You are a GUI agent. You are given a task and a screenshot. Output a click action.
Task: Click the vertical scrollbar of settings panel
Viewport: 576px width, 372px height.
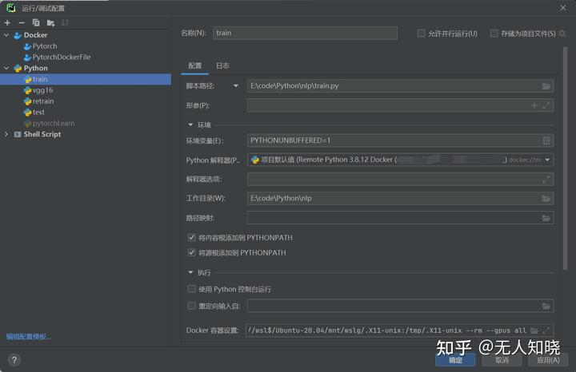pos(565,158)
